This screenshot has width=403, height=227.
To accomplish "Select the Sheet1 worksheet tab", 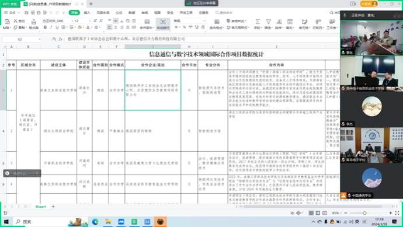I will click(x=41, y=207).
